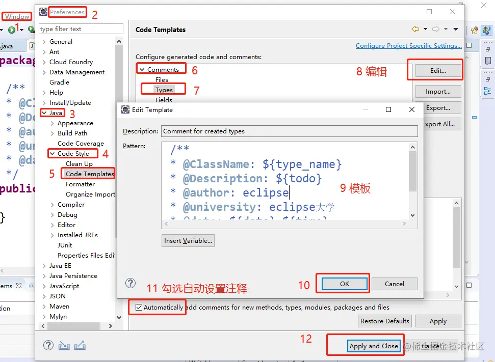Click the preferences tree horizontal scrollbar
The width and height of the screenshot is (495, 362).
[76, 326]
